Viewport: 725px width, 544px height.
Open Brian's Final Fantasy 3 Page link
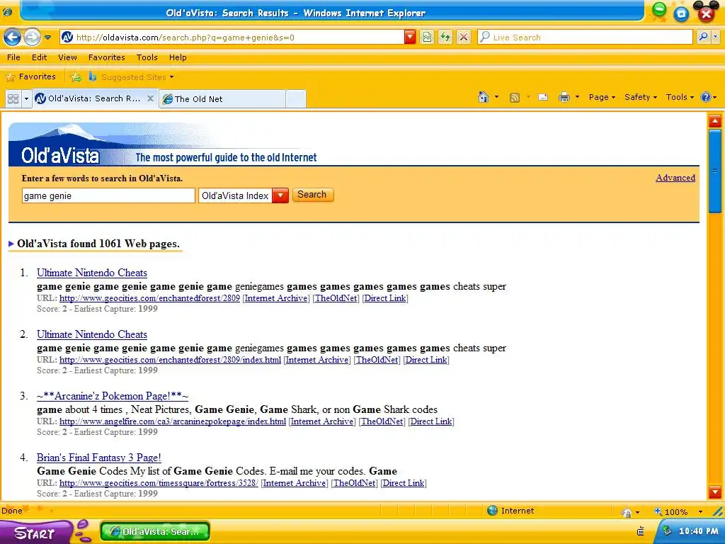pos(99,458)
